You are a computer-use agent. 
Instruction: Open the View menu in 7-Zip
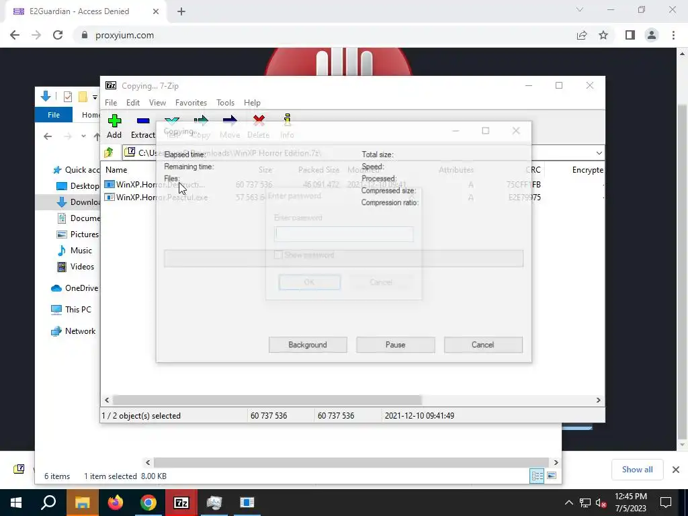click(x=157, y=103)
